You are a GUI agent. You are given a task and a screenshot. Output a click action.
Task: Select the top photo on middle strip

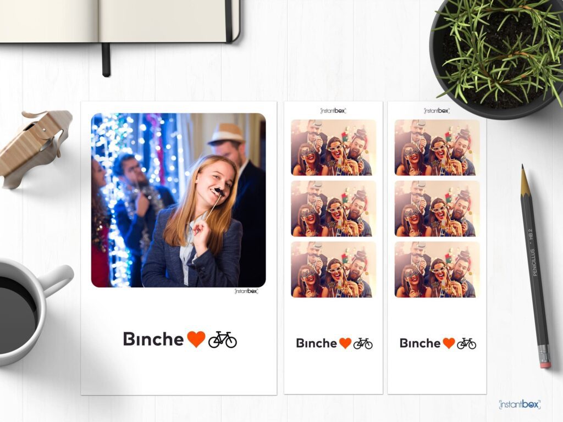pos(334,147)
